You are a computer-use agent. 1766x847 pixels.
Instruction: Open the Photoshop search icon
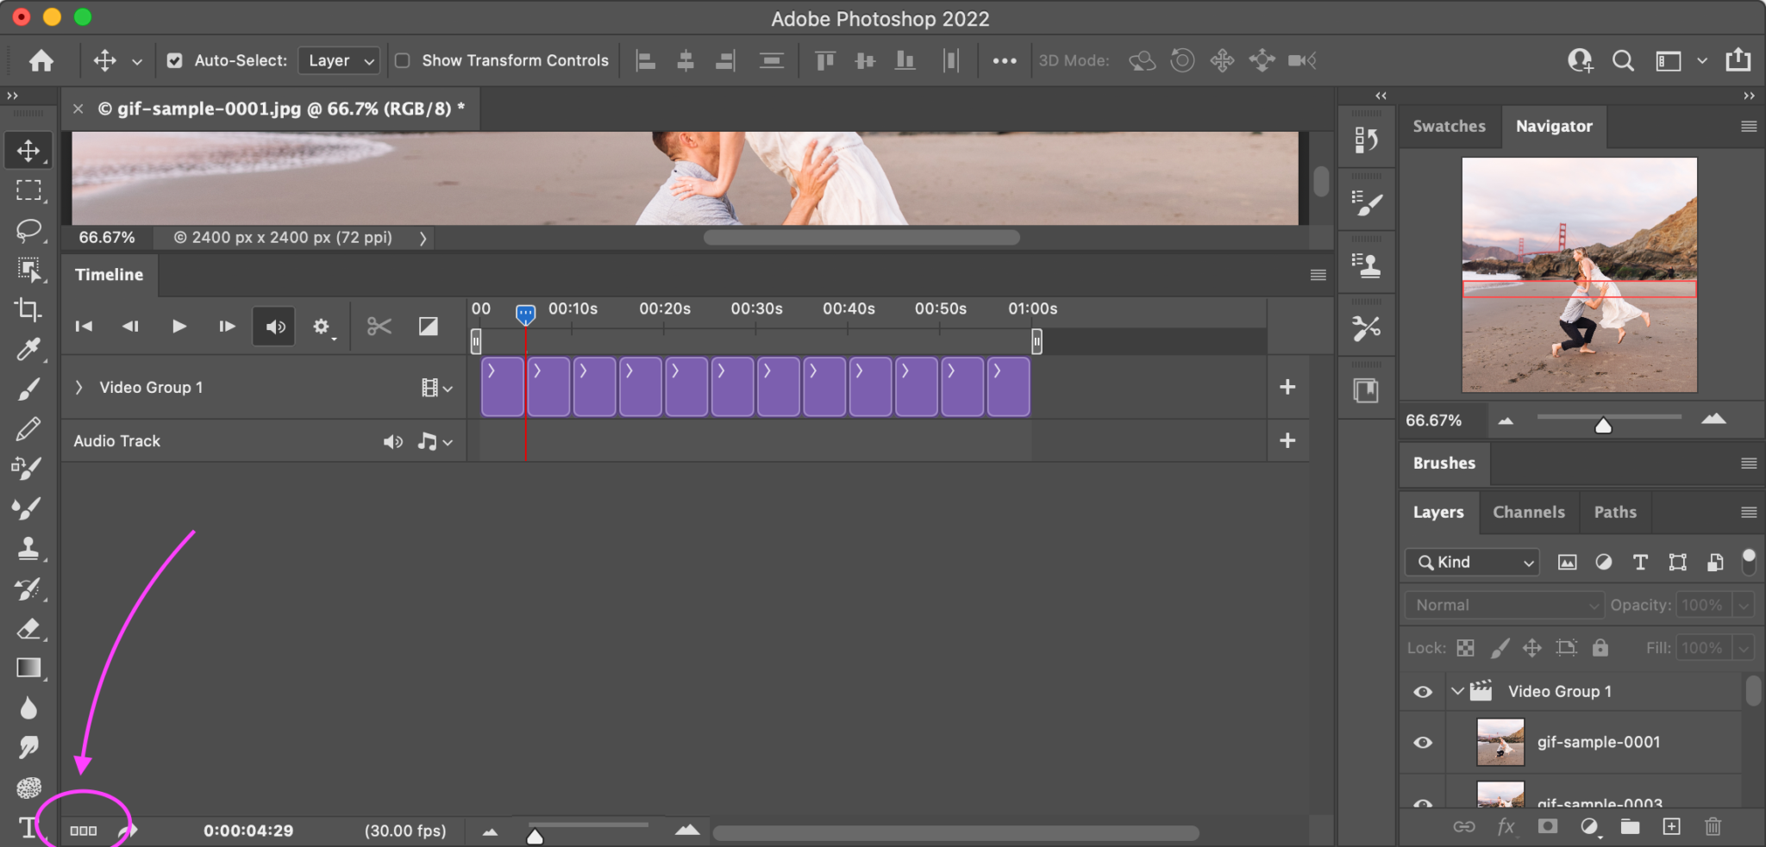[x=1624, y=60]
